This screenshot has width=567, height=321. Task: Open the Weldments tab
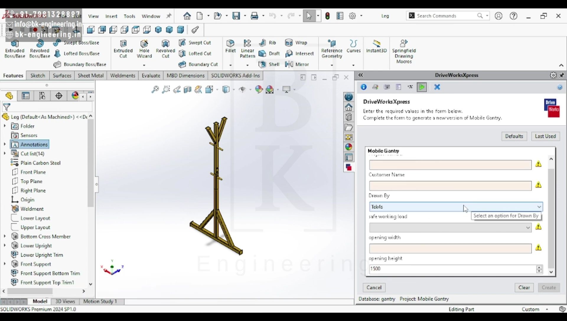pos(123,75)
